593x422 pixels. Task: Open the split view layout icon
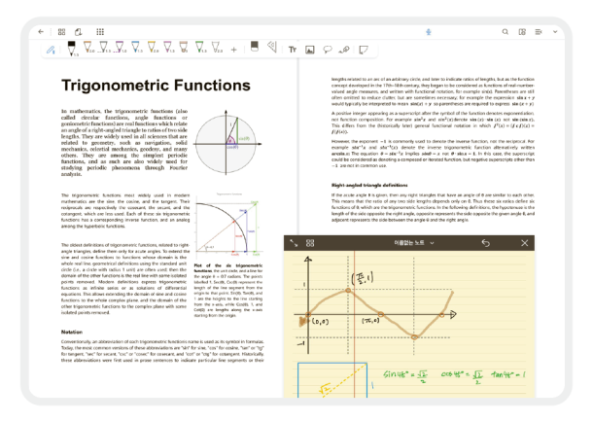522,32
